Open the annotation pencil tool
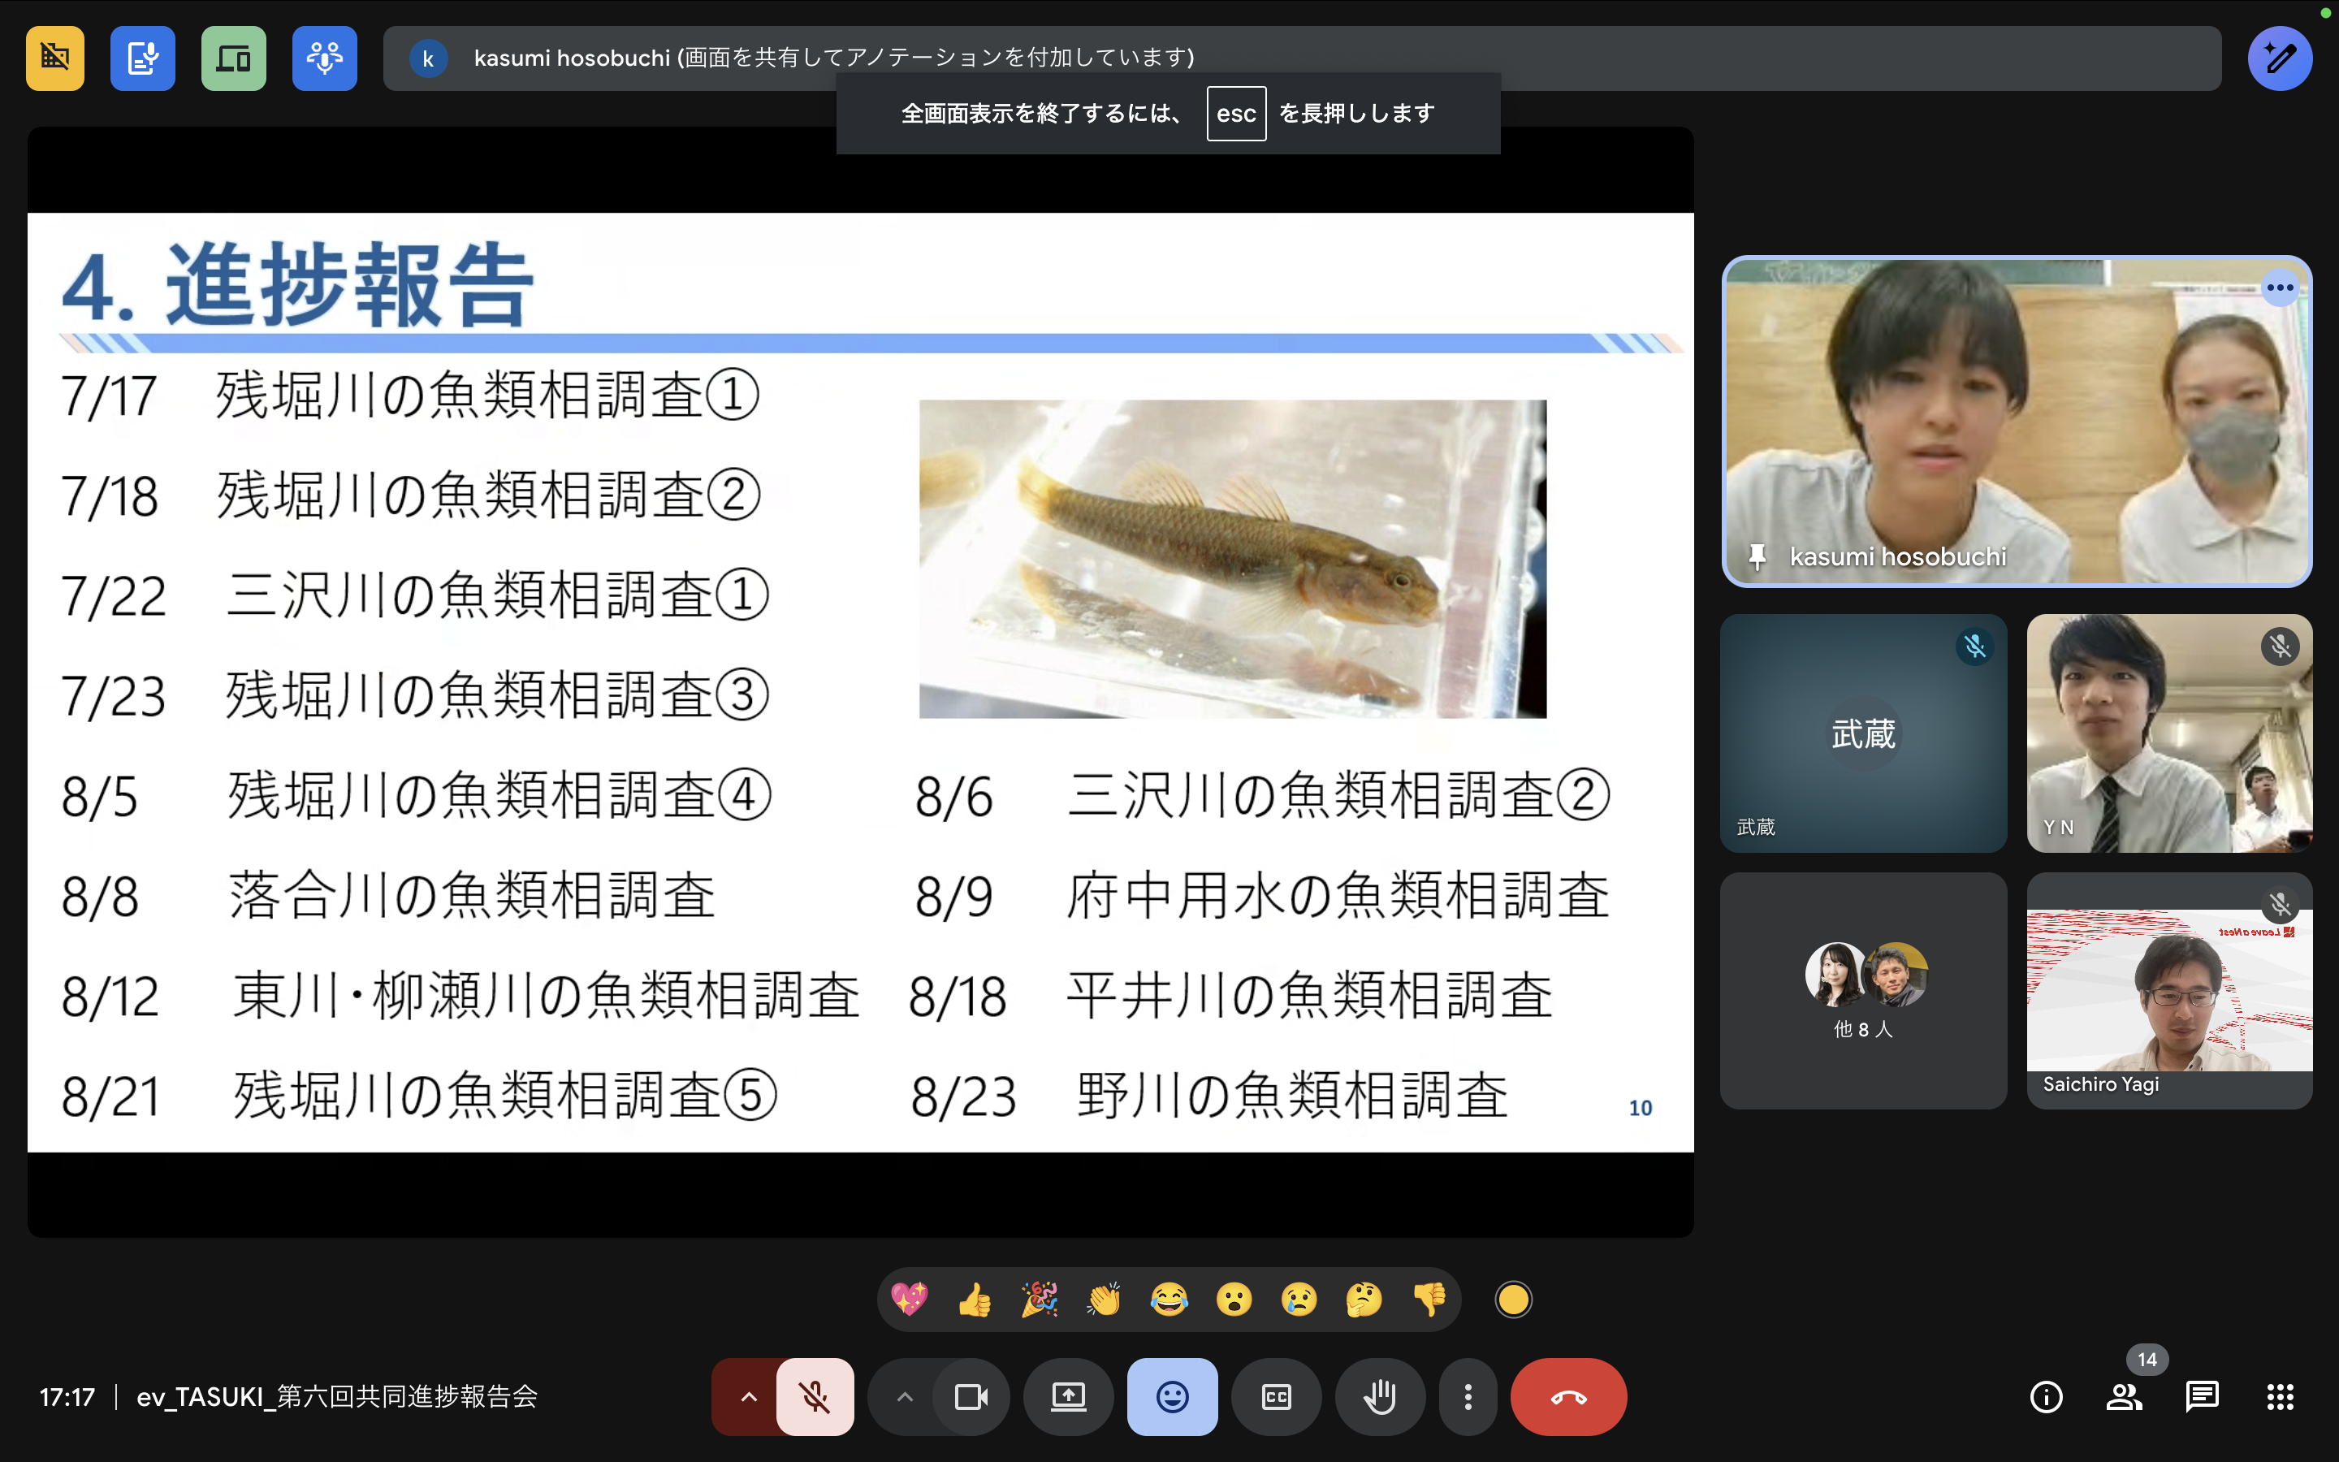This screenshot has width=2339, height=1462. [x=2279, y=58]
